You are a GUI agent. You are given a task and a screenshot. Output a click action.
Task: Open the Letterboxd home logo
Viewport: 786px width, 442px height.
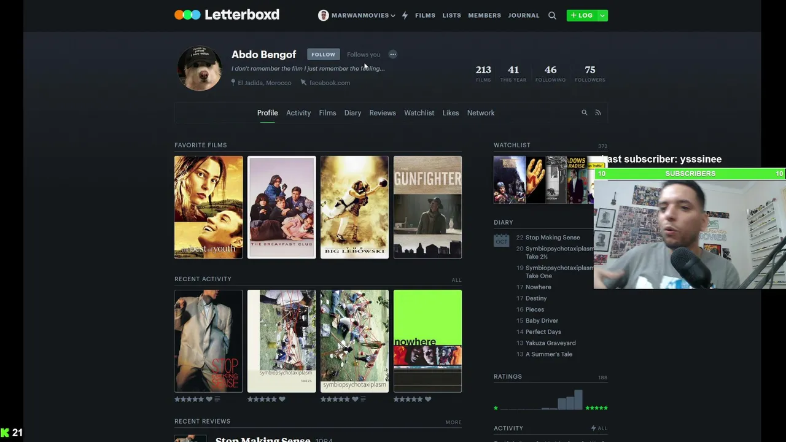click(227, 15)
